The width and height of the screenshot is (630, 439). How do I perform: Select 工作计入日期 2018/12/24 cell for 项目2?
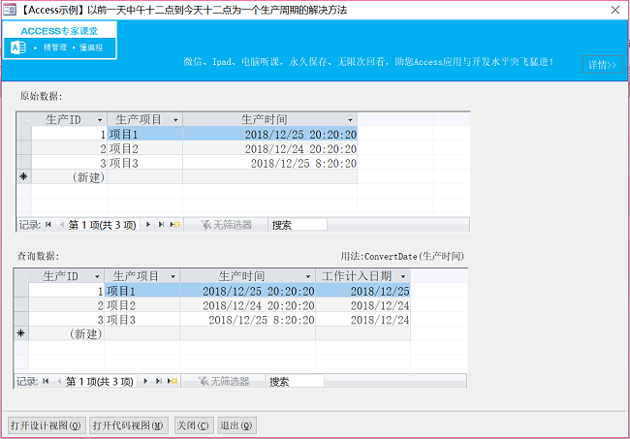click(x=363, y=305)
